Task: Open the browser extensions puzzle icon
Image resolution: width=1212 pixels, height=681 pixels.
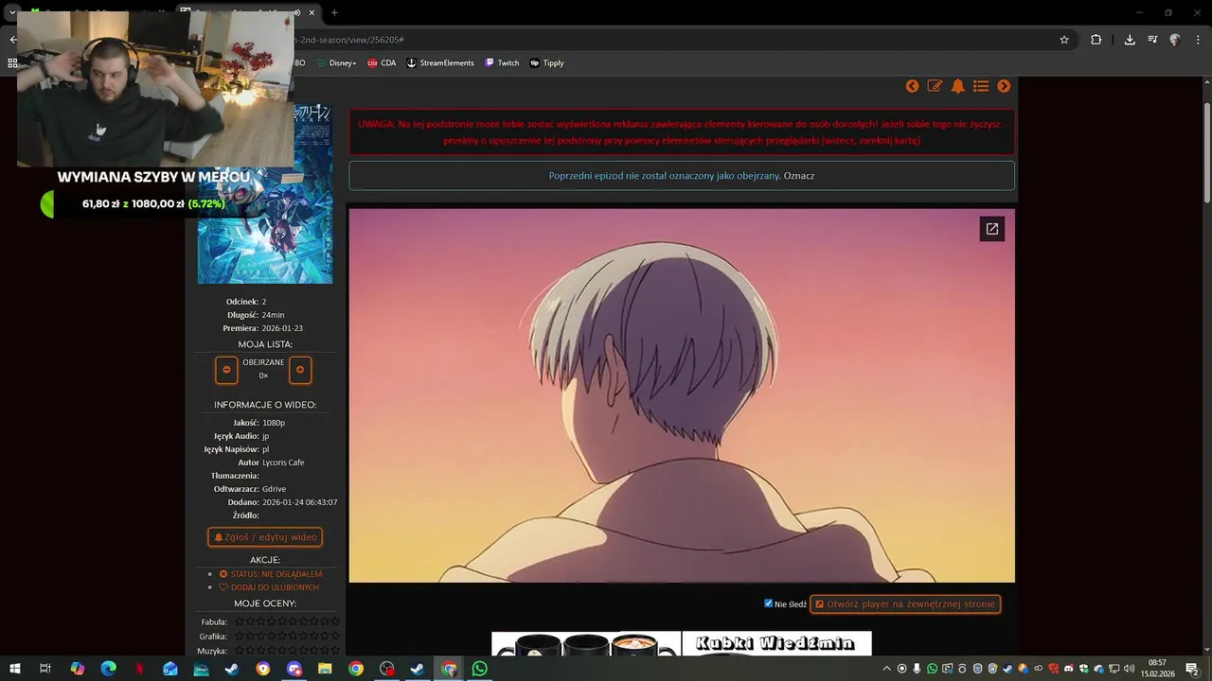Action: (x=1096, y=40)
